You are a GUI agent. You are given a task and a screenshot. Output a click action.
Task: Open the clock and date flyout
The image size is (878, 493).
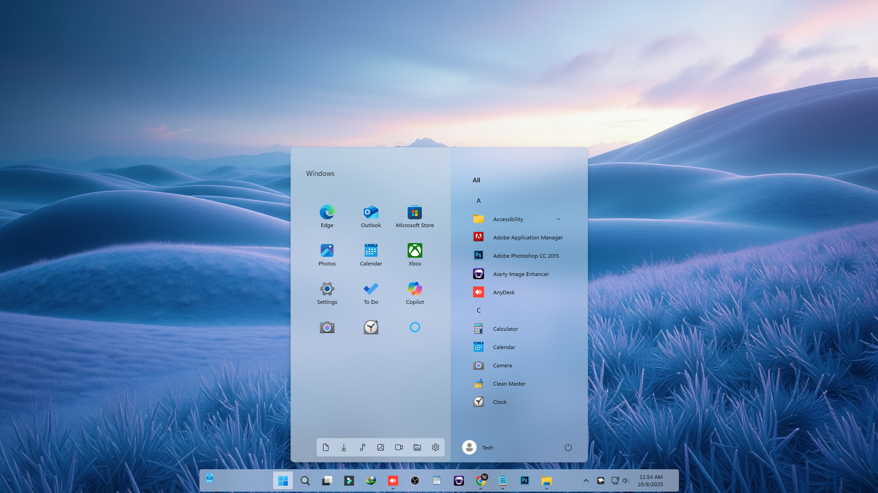pyautogui.click(x=650, y=481)
